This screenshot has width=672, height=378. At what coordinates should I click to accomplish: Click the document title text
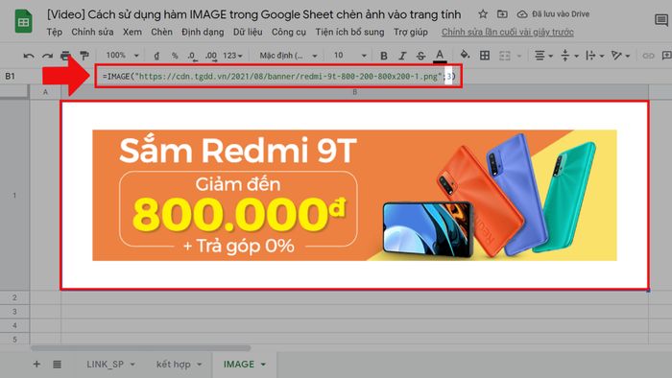254,14
